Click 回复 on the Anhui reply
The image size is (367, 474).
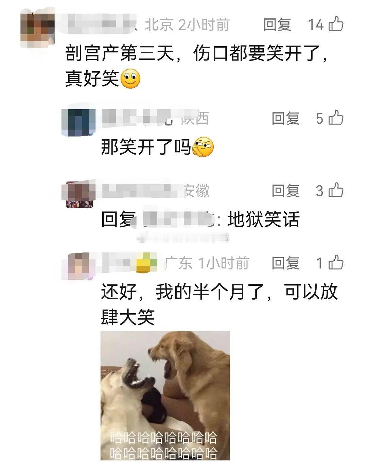click(285, 190)
